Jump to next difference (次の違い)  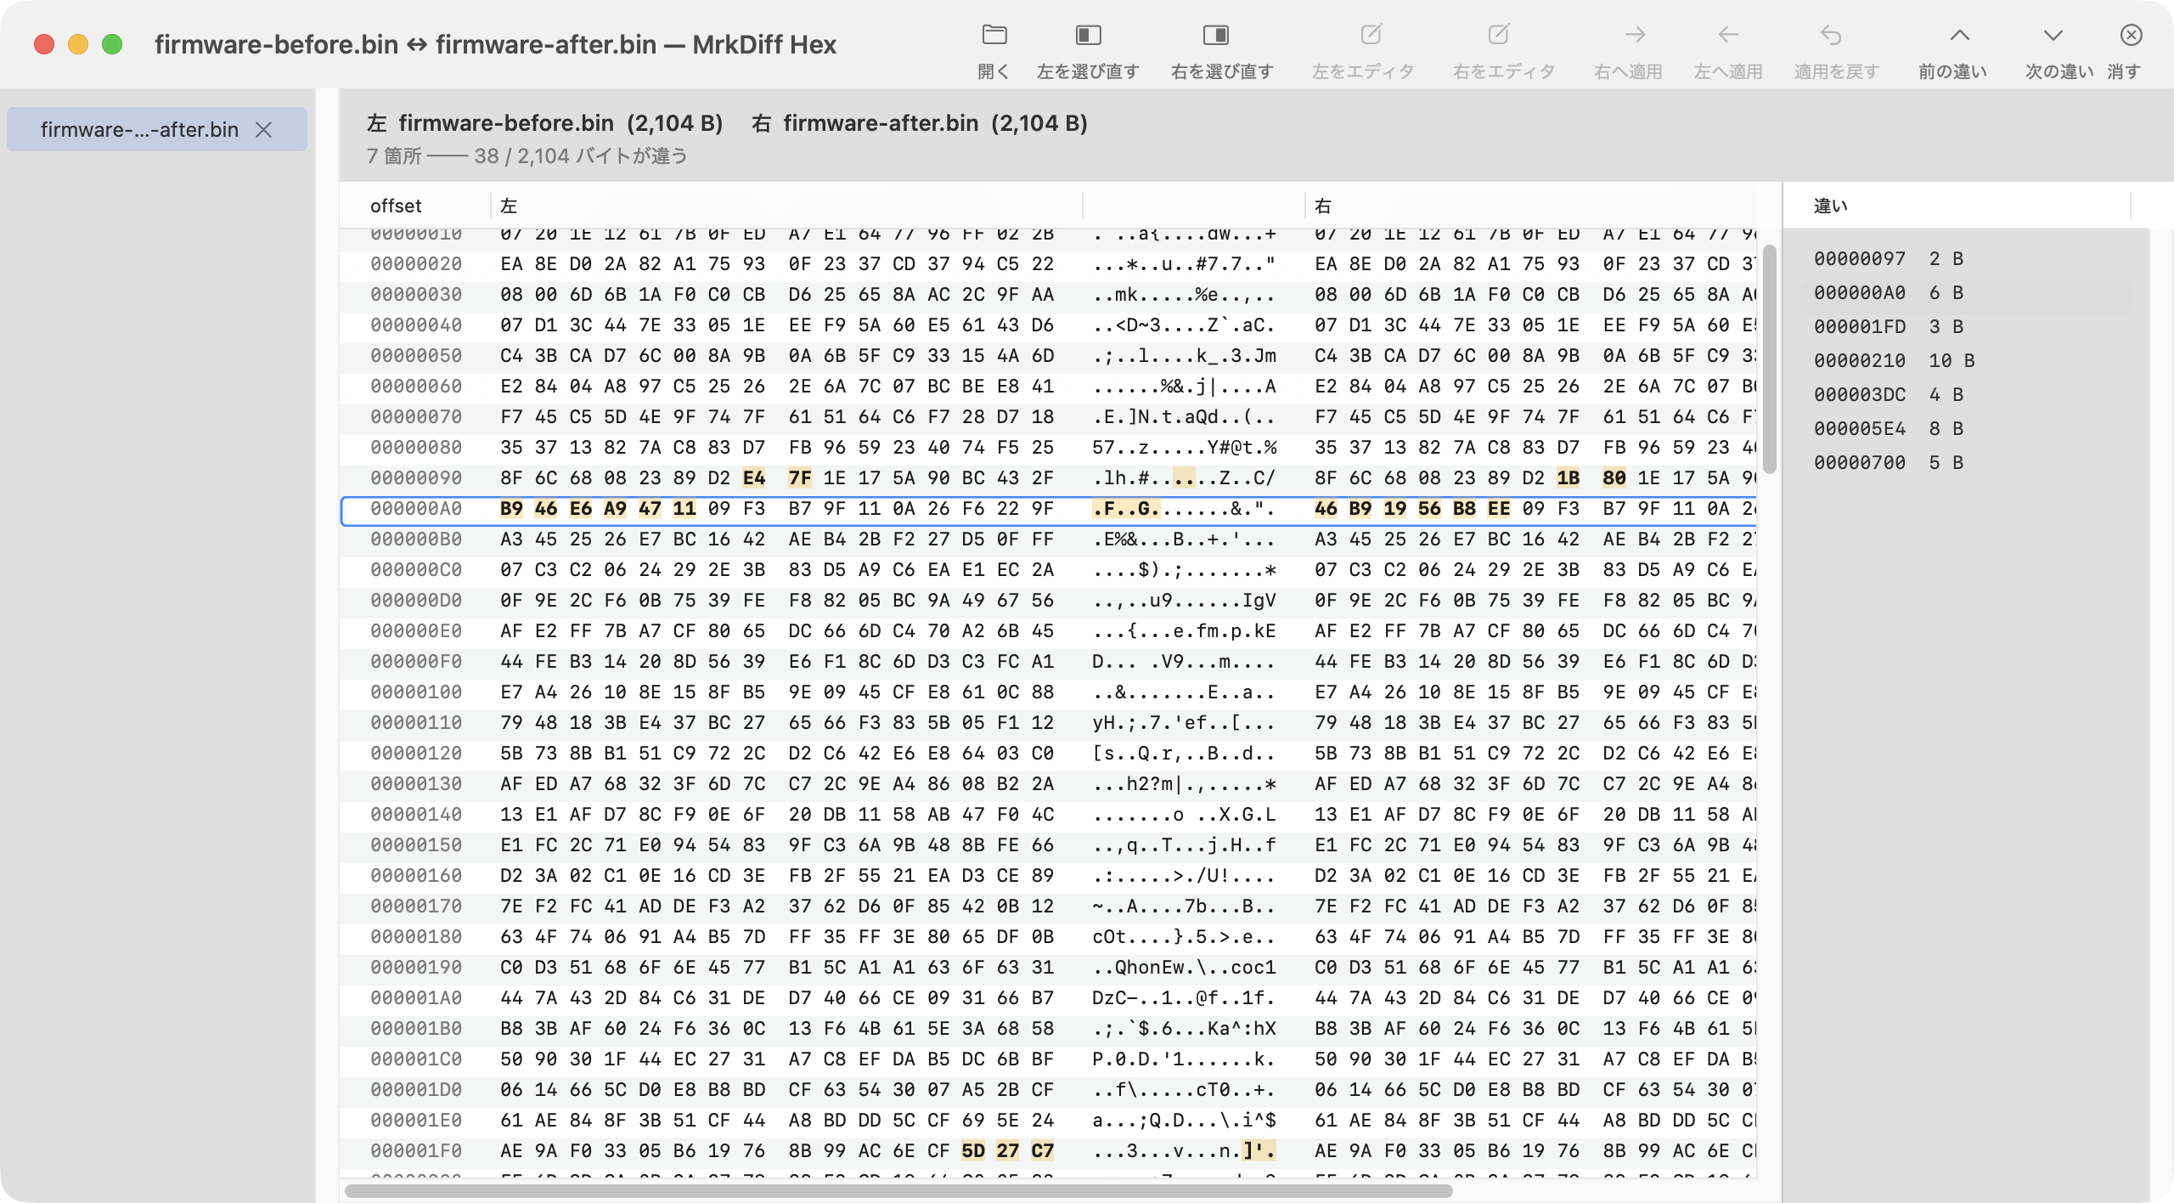[x=2059, y=49]
